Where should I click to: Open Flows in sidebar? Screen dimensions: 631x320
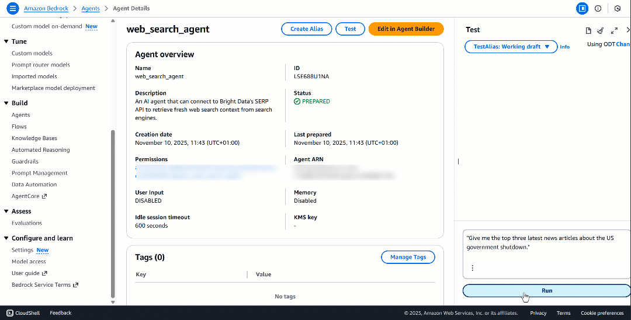[x=19, y=127]
